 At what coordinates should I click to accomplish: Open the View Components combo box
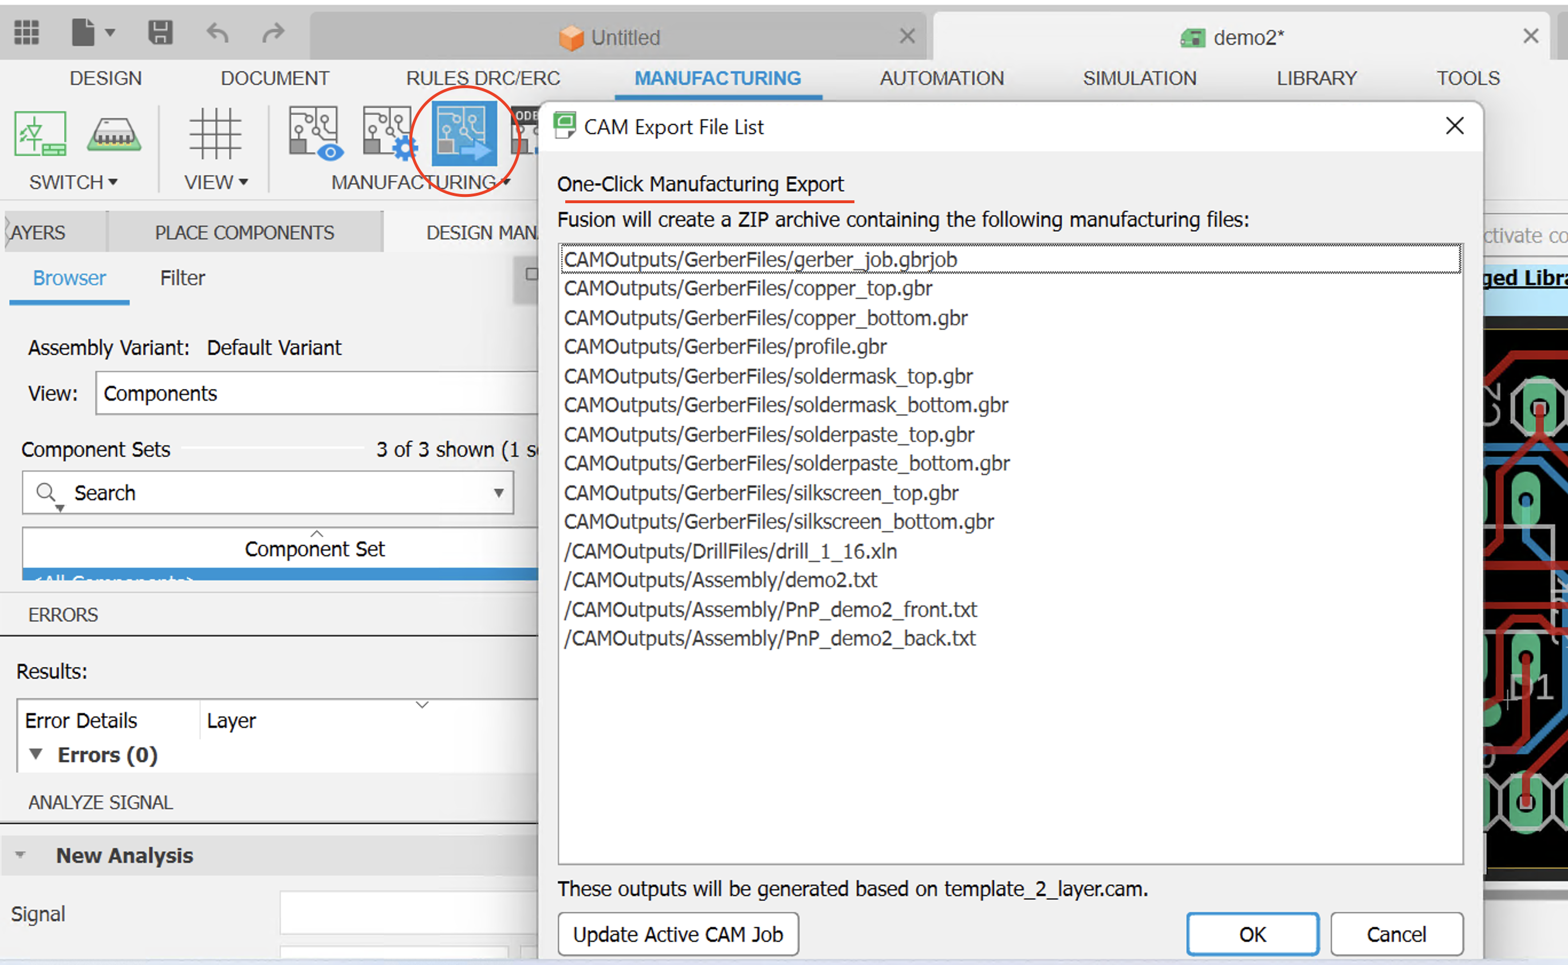point(317,393)
